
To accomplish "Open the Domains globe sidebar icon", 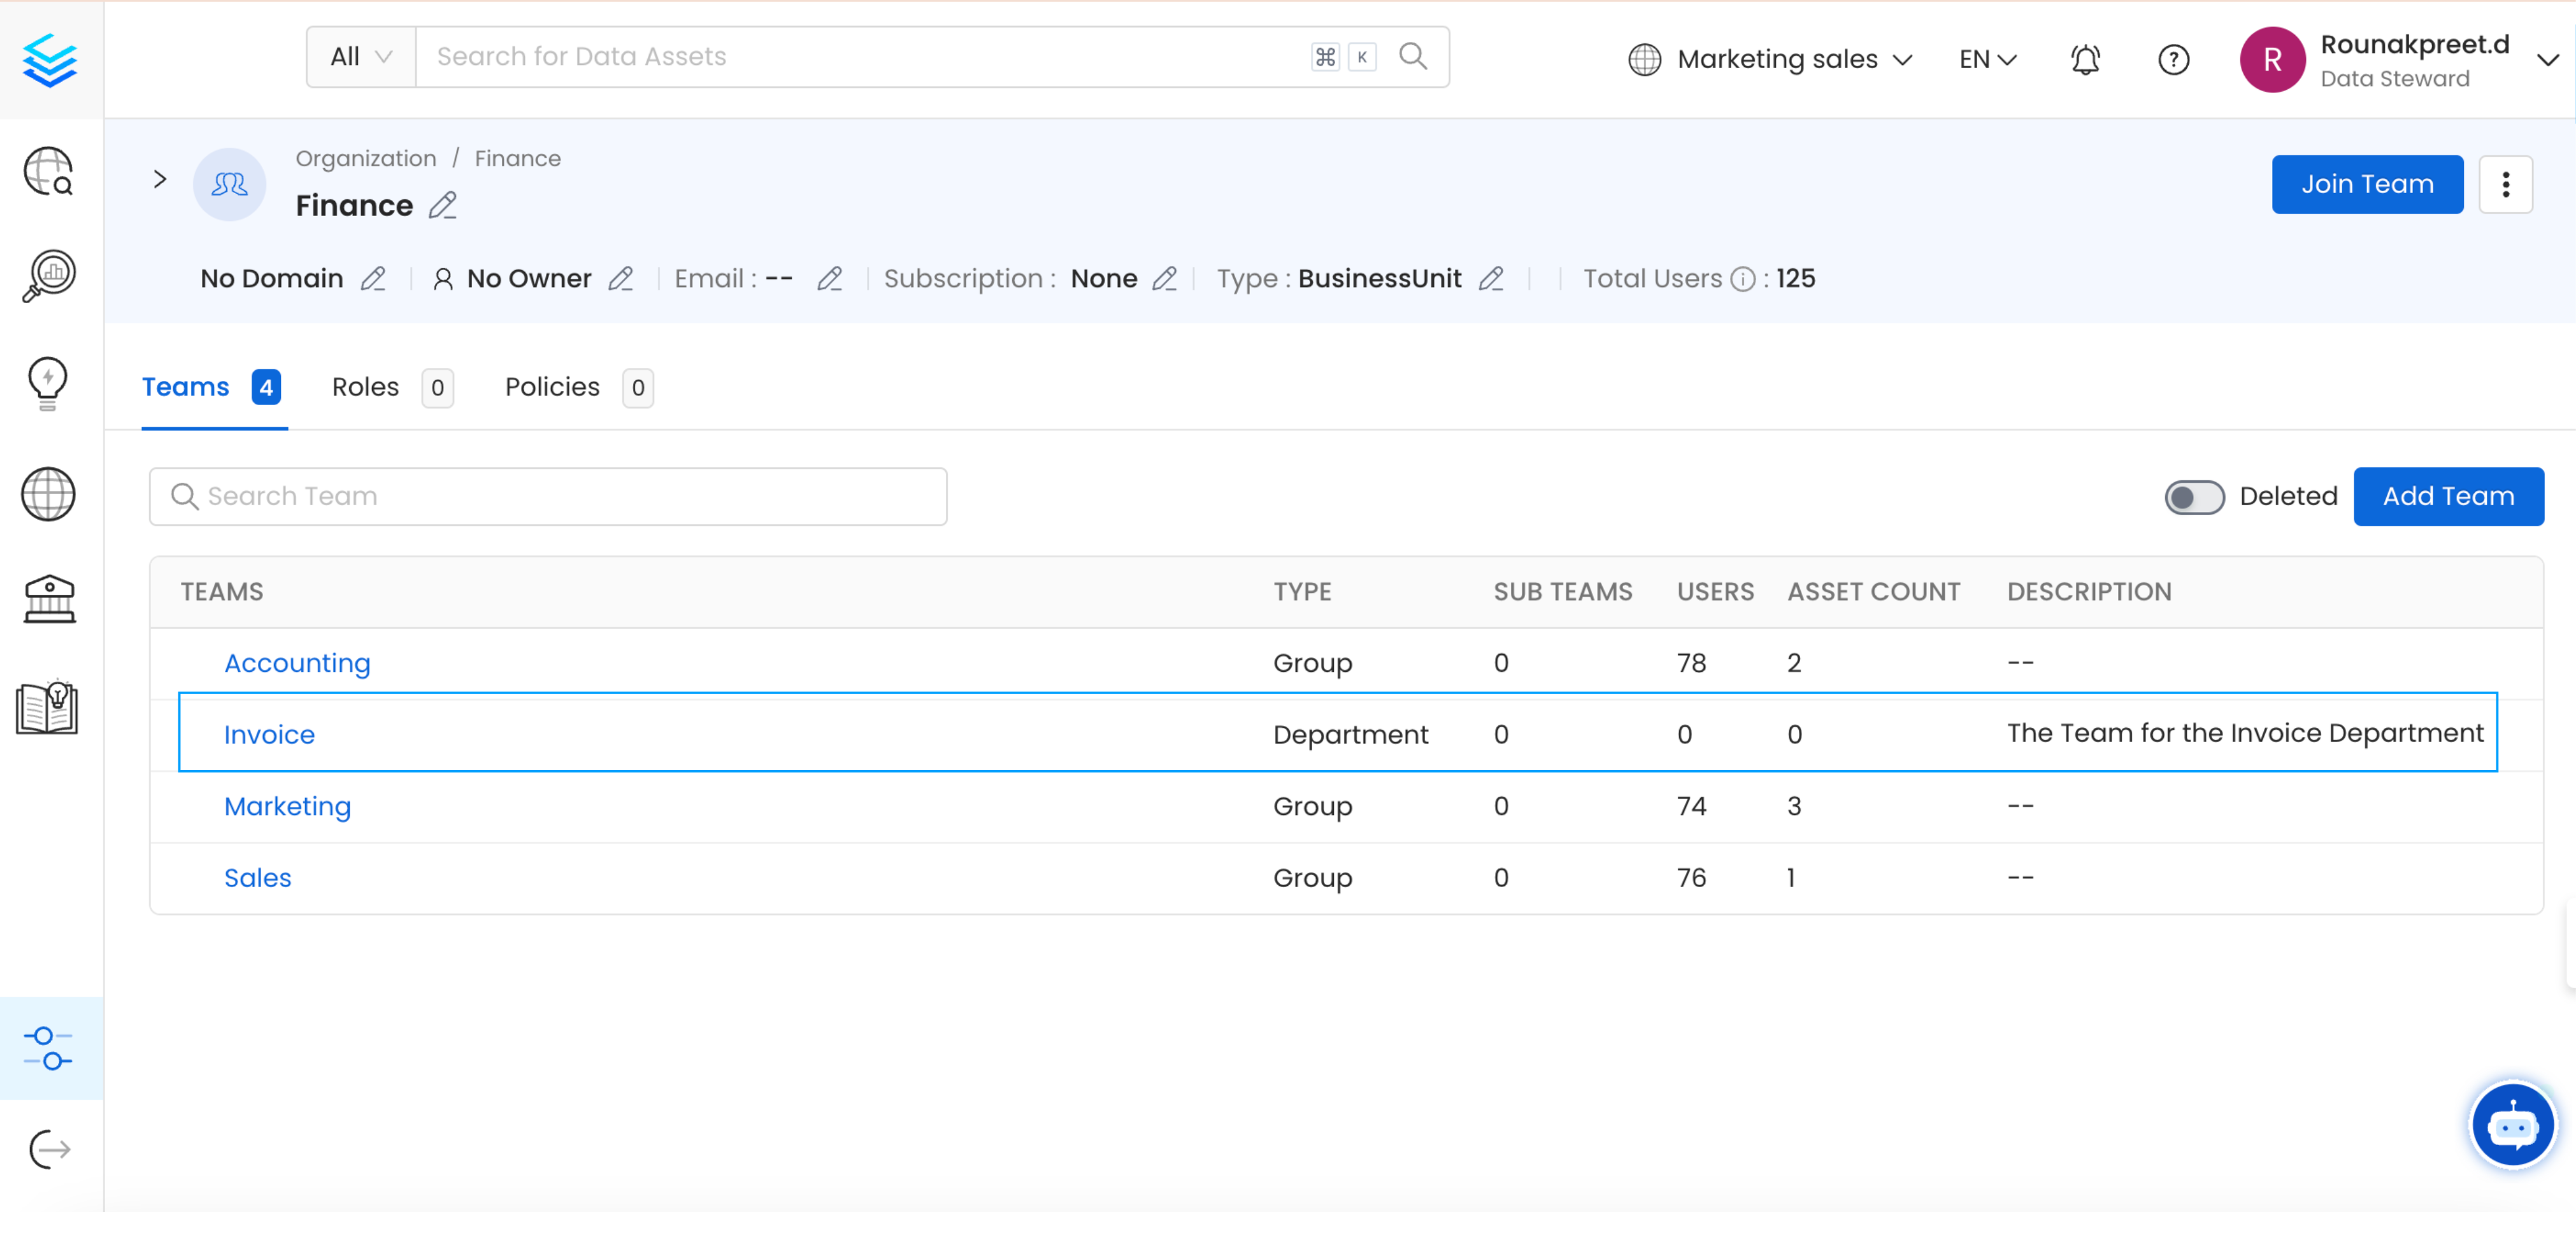I will 48,494.
